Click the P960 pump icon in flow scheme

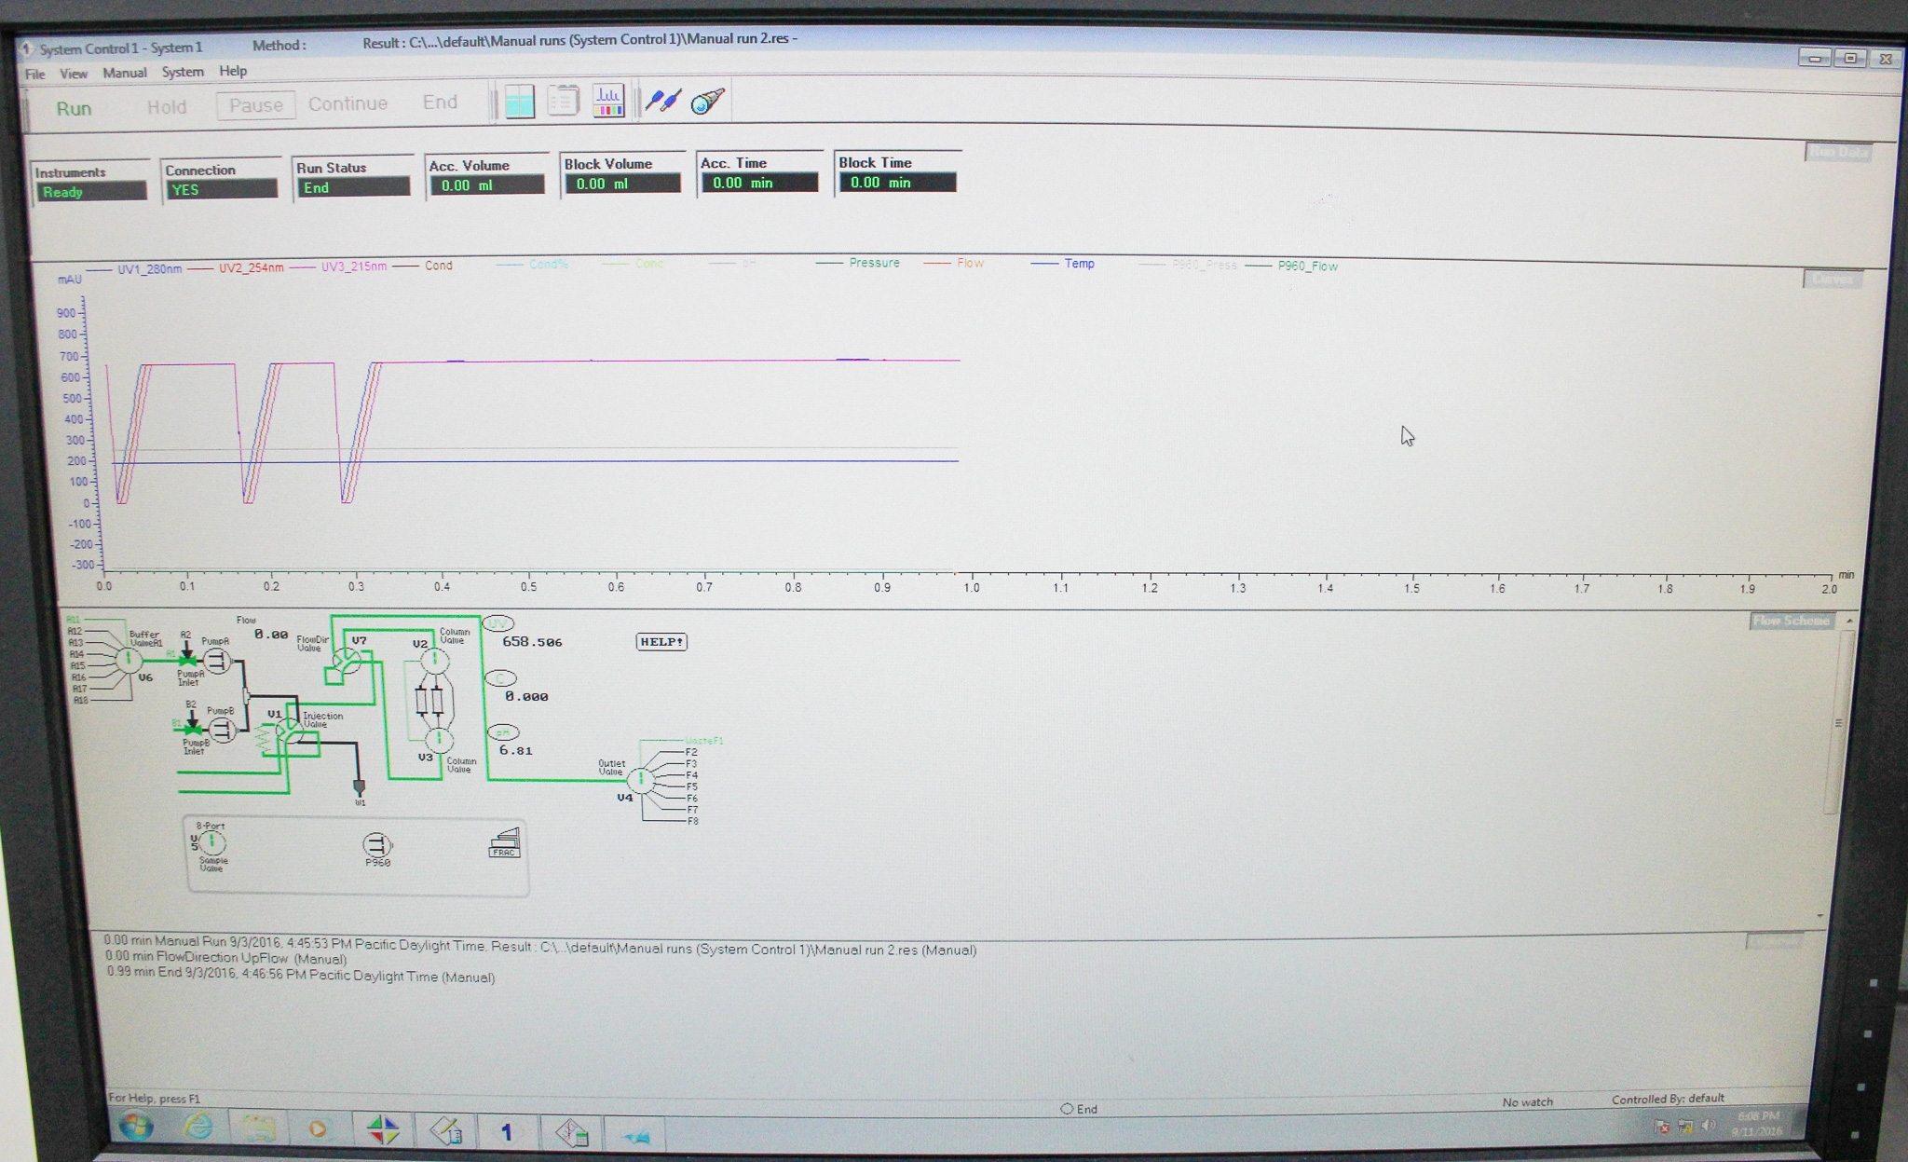tap(376, 846)
